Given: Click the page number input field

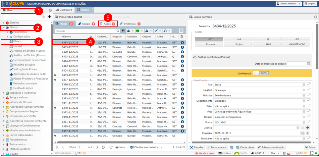Looking at the screenshot, I should pos(81,147).
